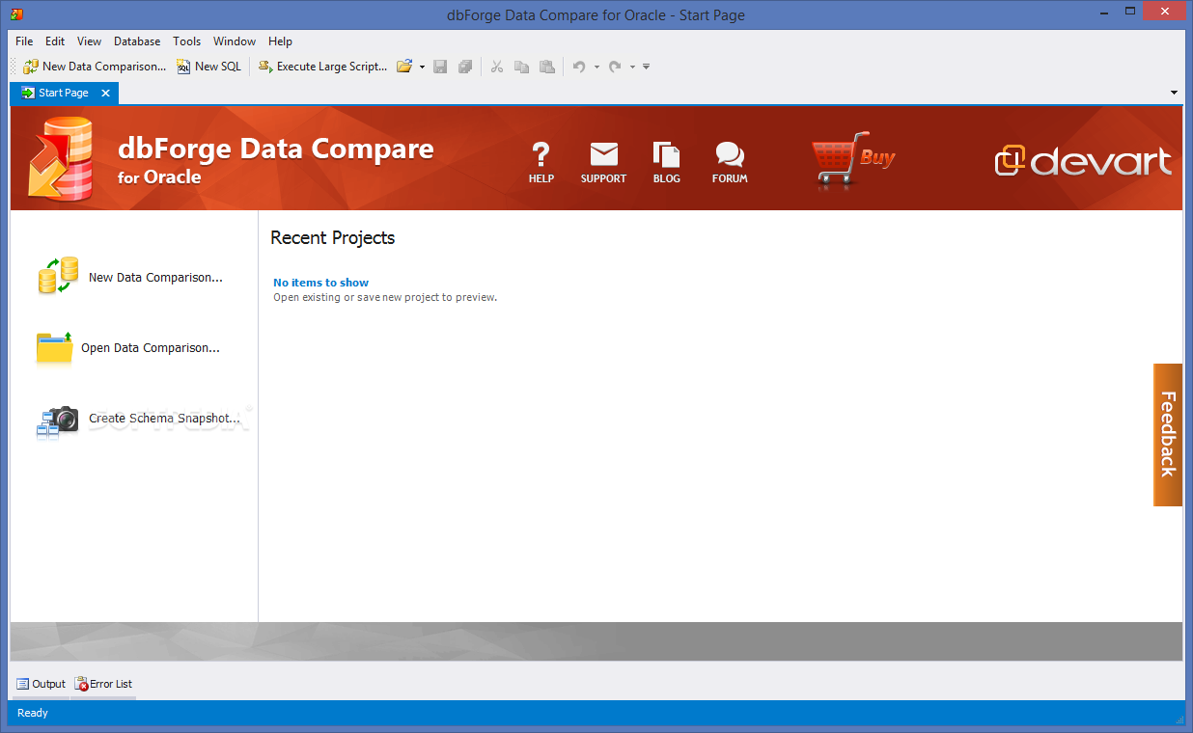The image size is (1193, 733).
Task: Open the File menu
Action: click(x=24, y=41)
